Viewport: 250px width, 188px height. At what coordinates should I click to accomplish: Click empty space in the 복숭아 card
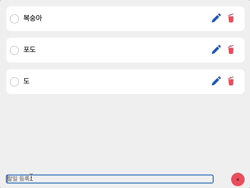(125, 18)
